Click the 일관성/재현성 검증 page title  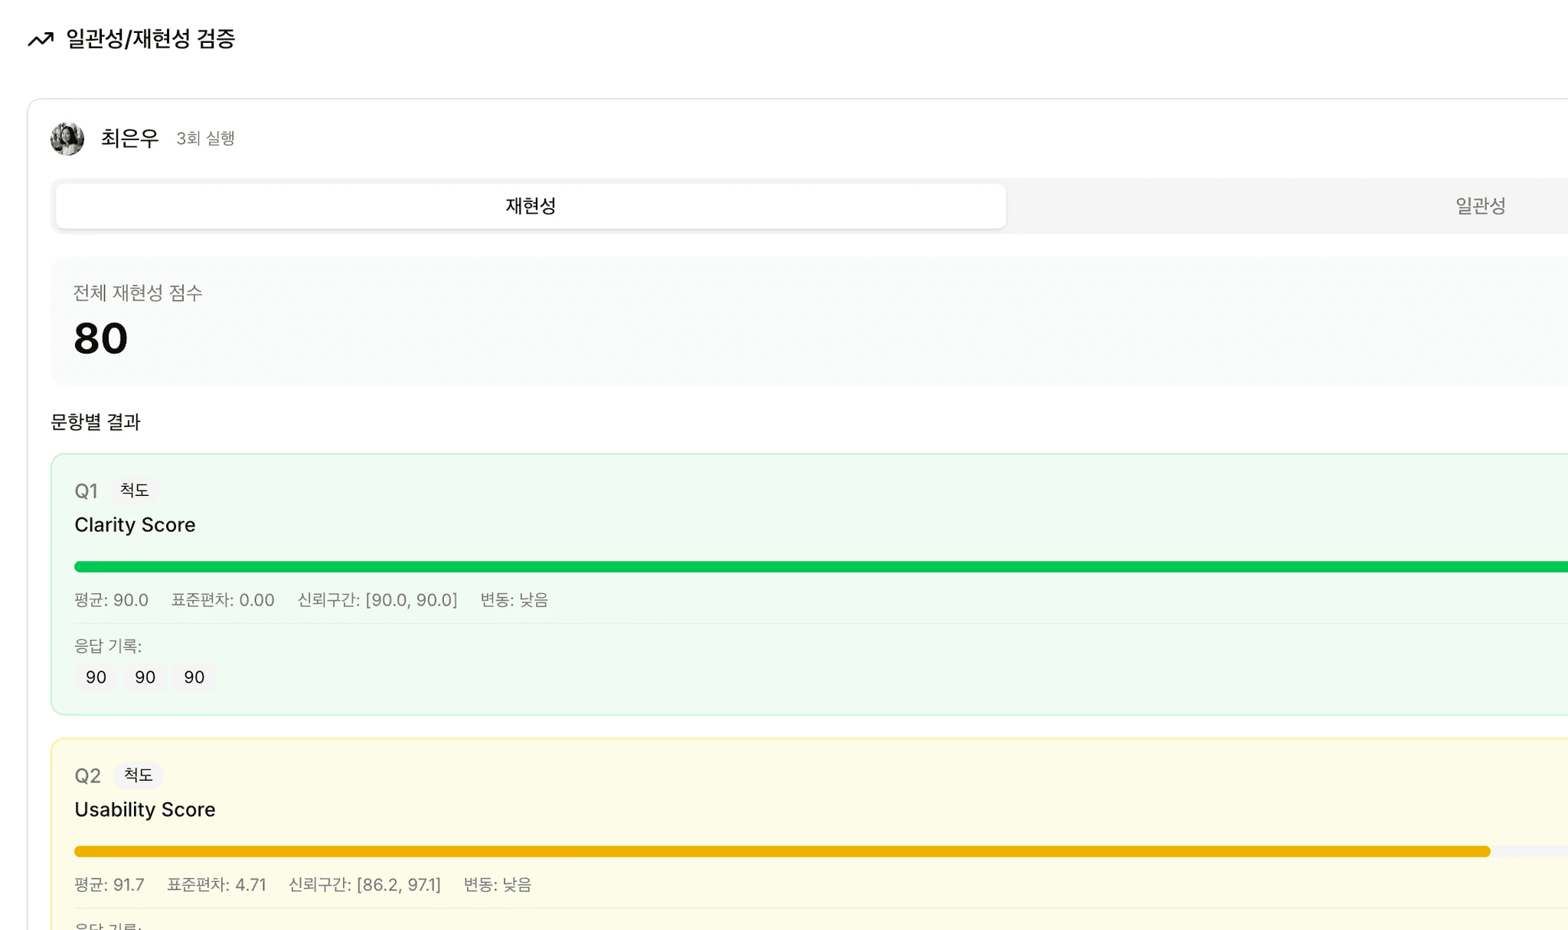[150, 39]
